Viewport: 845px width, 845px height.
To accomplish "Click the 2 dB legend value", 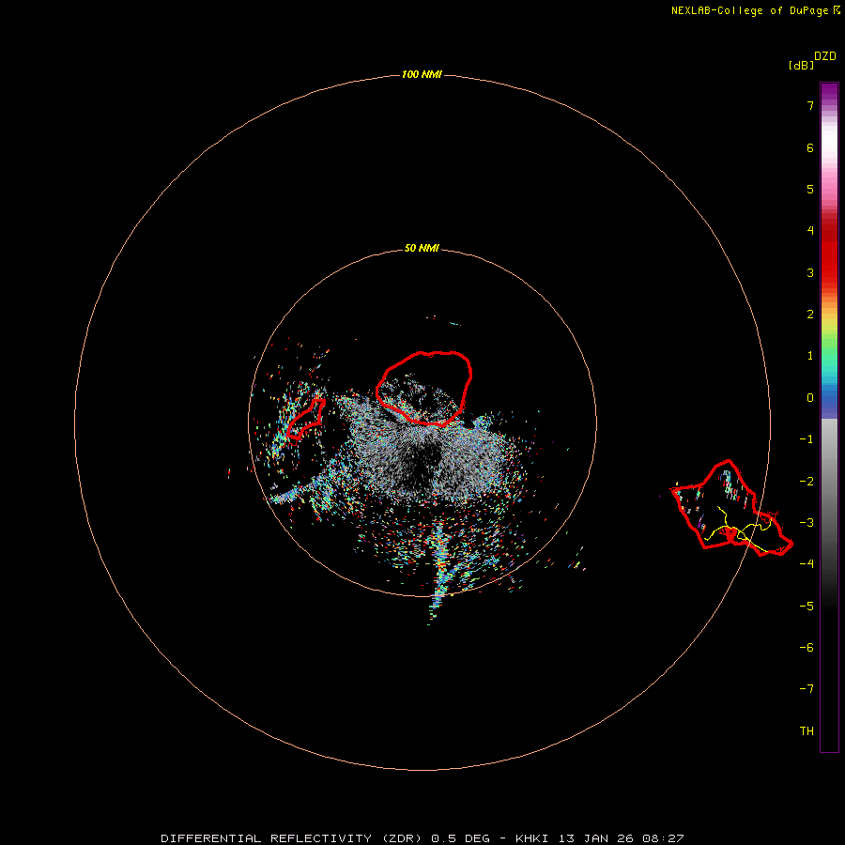I will [810, 315].
